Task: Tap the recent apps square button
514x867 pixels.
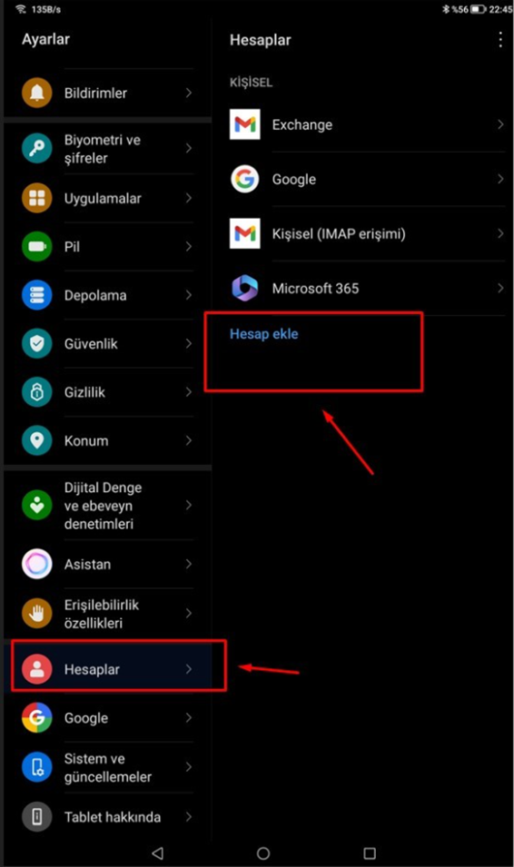Action: pyautogui.click(x=370, y=853)
